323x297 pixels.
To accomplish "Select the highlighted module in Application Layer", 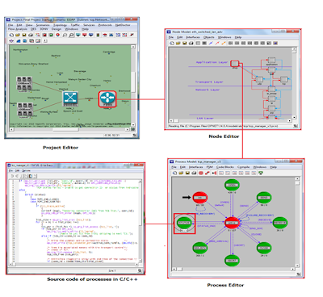I will pyautogui.click(x=235, y=64).
